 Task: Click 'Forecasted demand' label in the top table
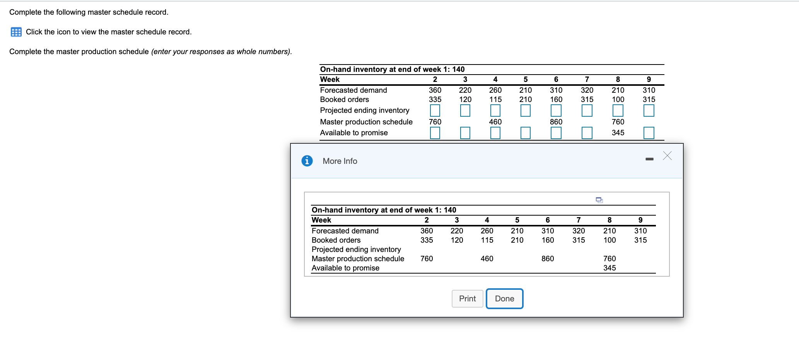click(x=353, y=90)
